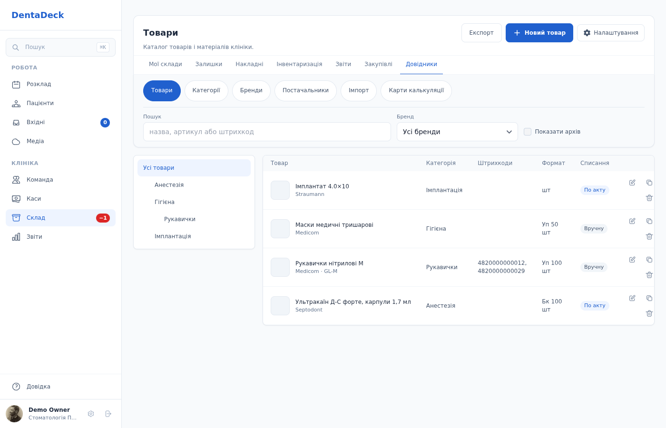
Task: Switch to the Залишки tab
Action: tap(209, 64)
